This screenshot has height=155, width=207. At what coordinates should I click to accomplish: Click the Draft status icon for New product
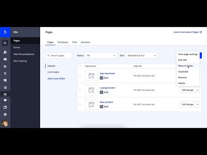tap(101, 107)
